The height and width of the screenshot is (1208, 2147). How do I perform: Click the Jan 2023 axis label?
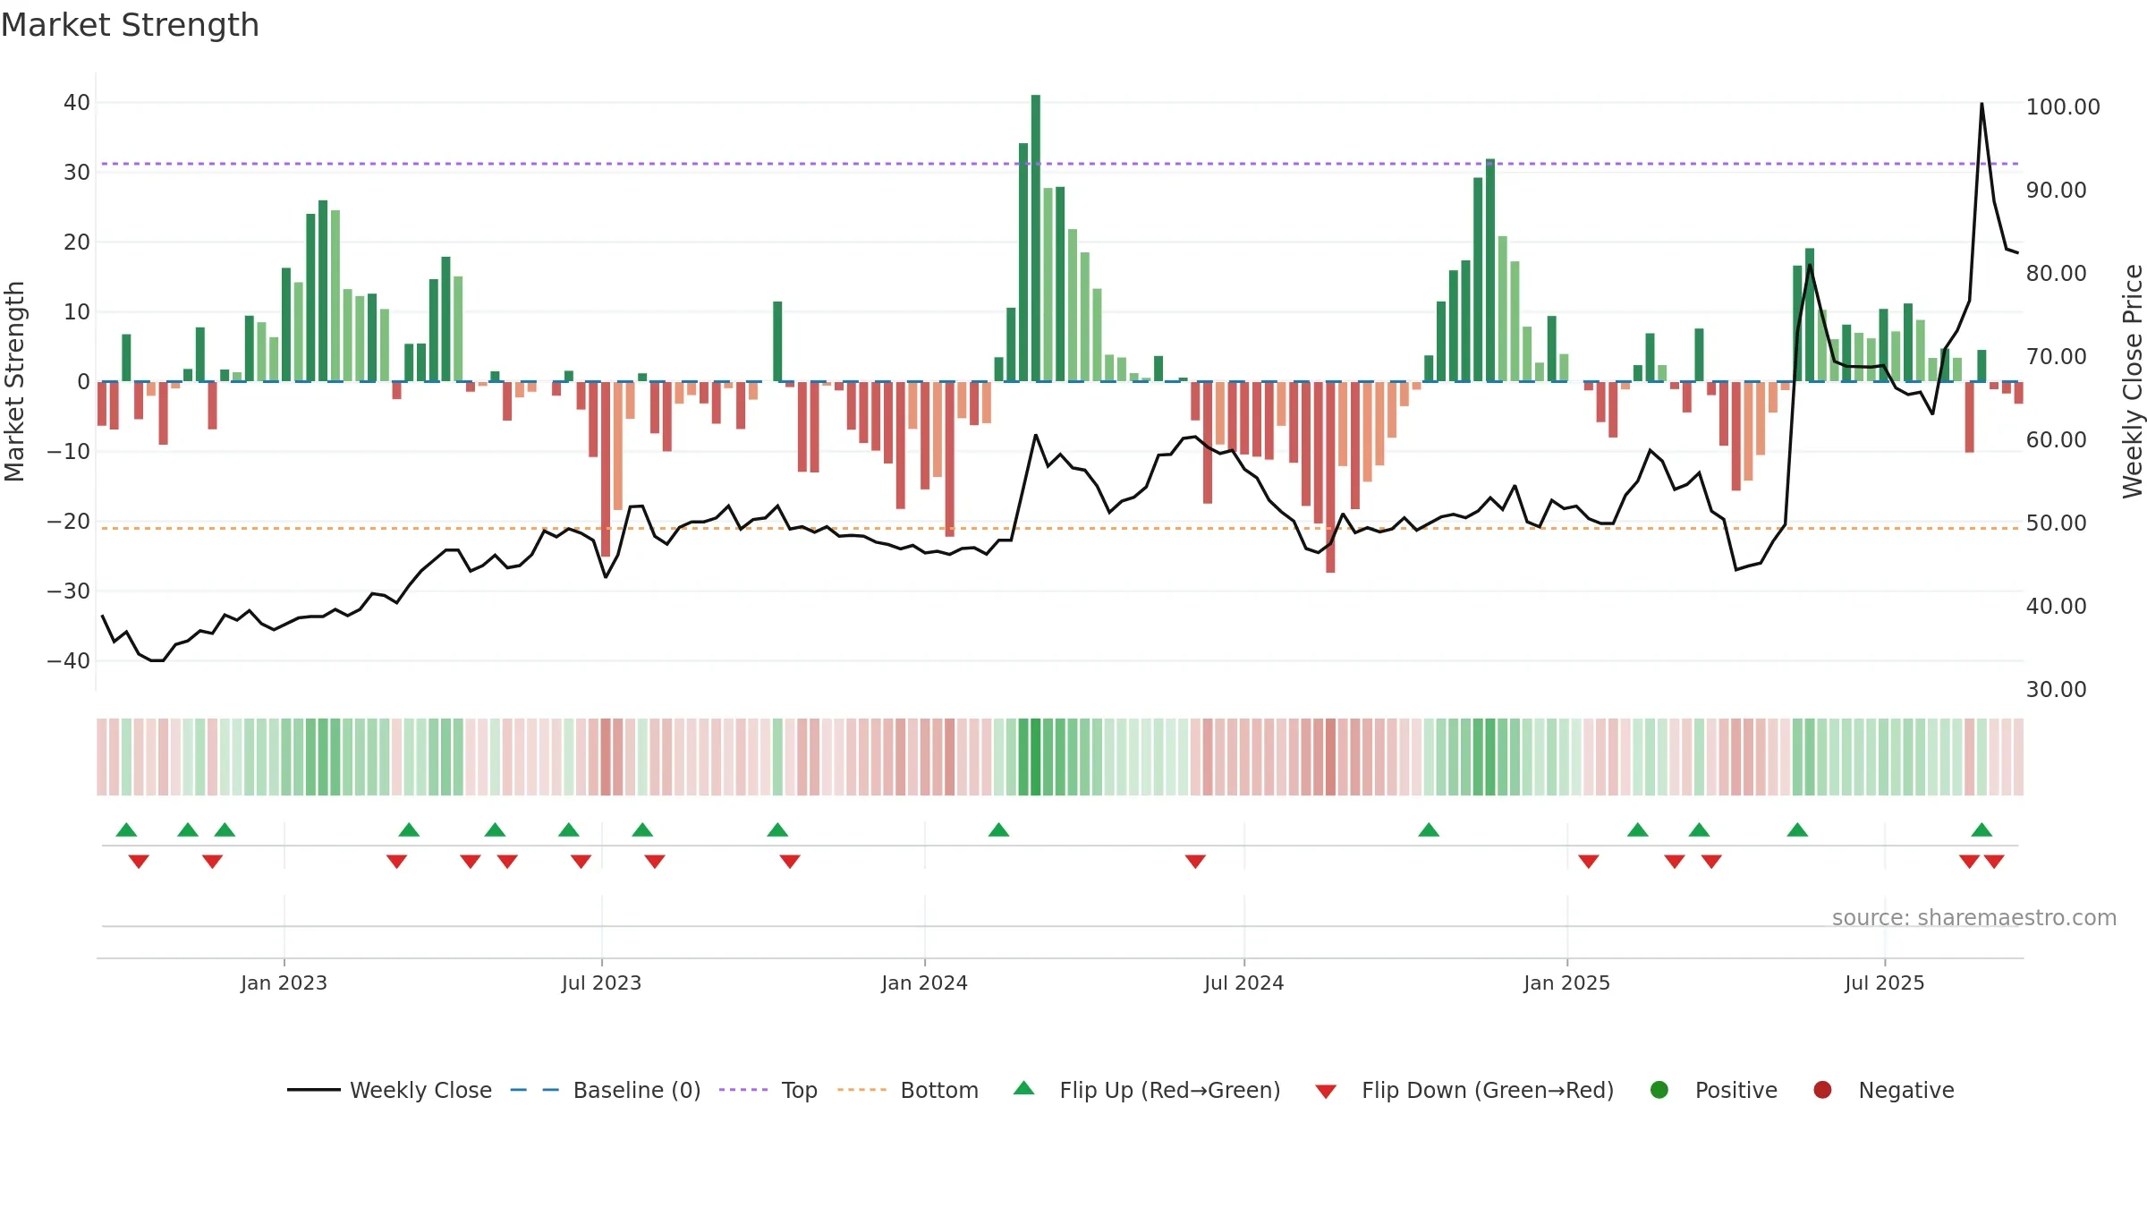[284, 983]
